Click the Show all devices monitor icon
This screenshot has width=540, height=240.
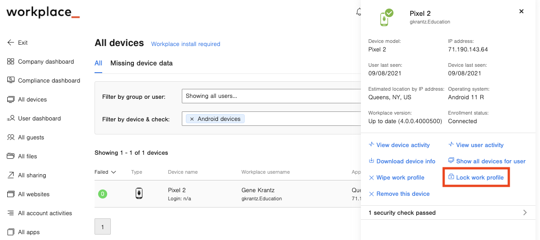tap(451, 161)
